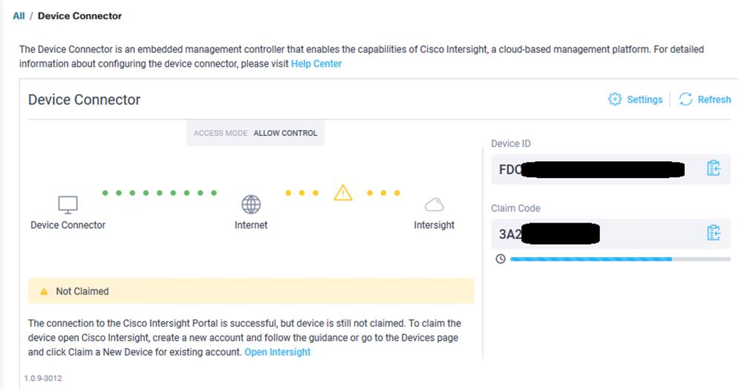Click the Device Connector panel heading
739x389 pixels.
pos(84,99)
